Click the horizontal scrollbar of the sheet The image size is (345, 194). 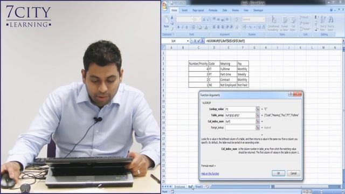tap(306, 187)
